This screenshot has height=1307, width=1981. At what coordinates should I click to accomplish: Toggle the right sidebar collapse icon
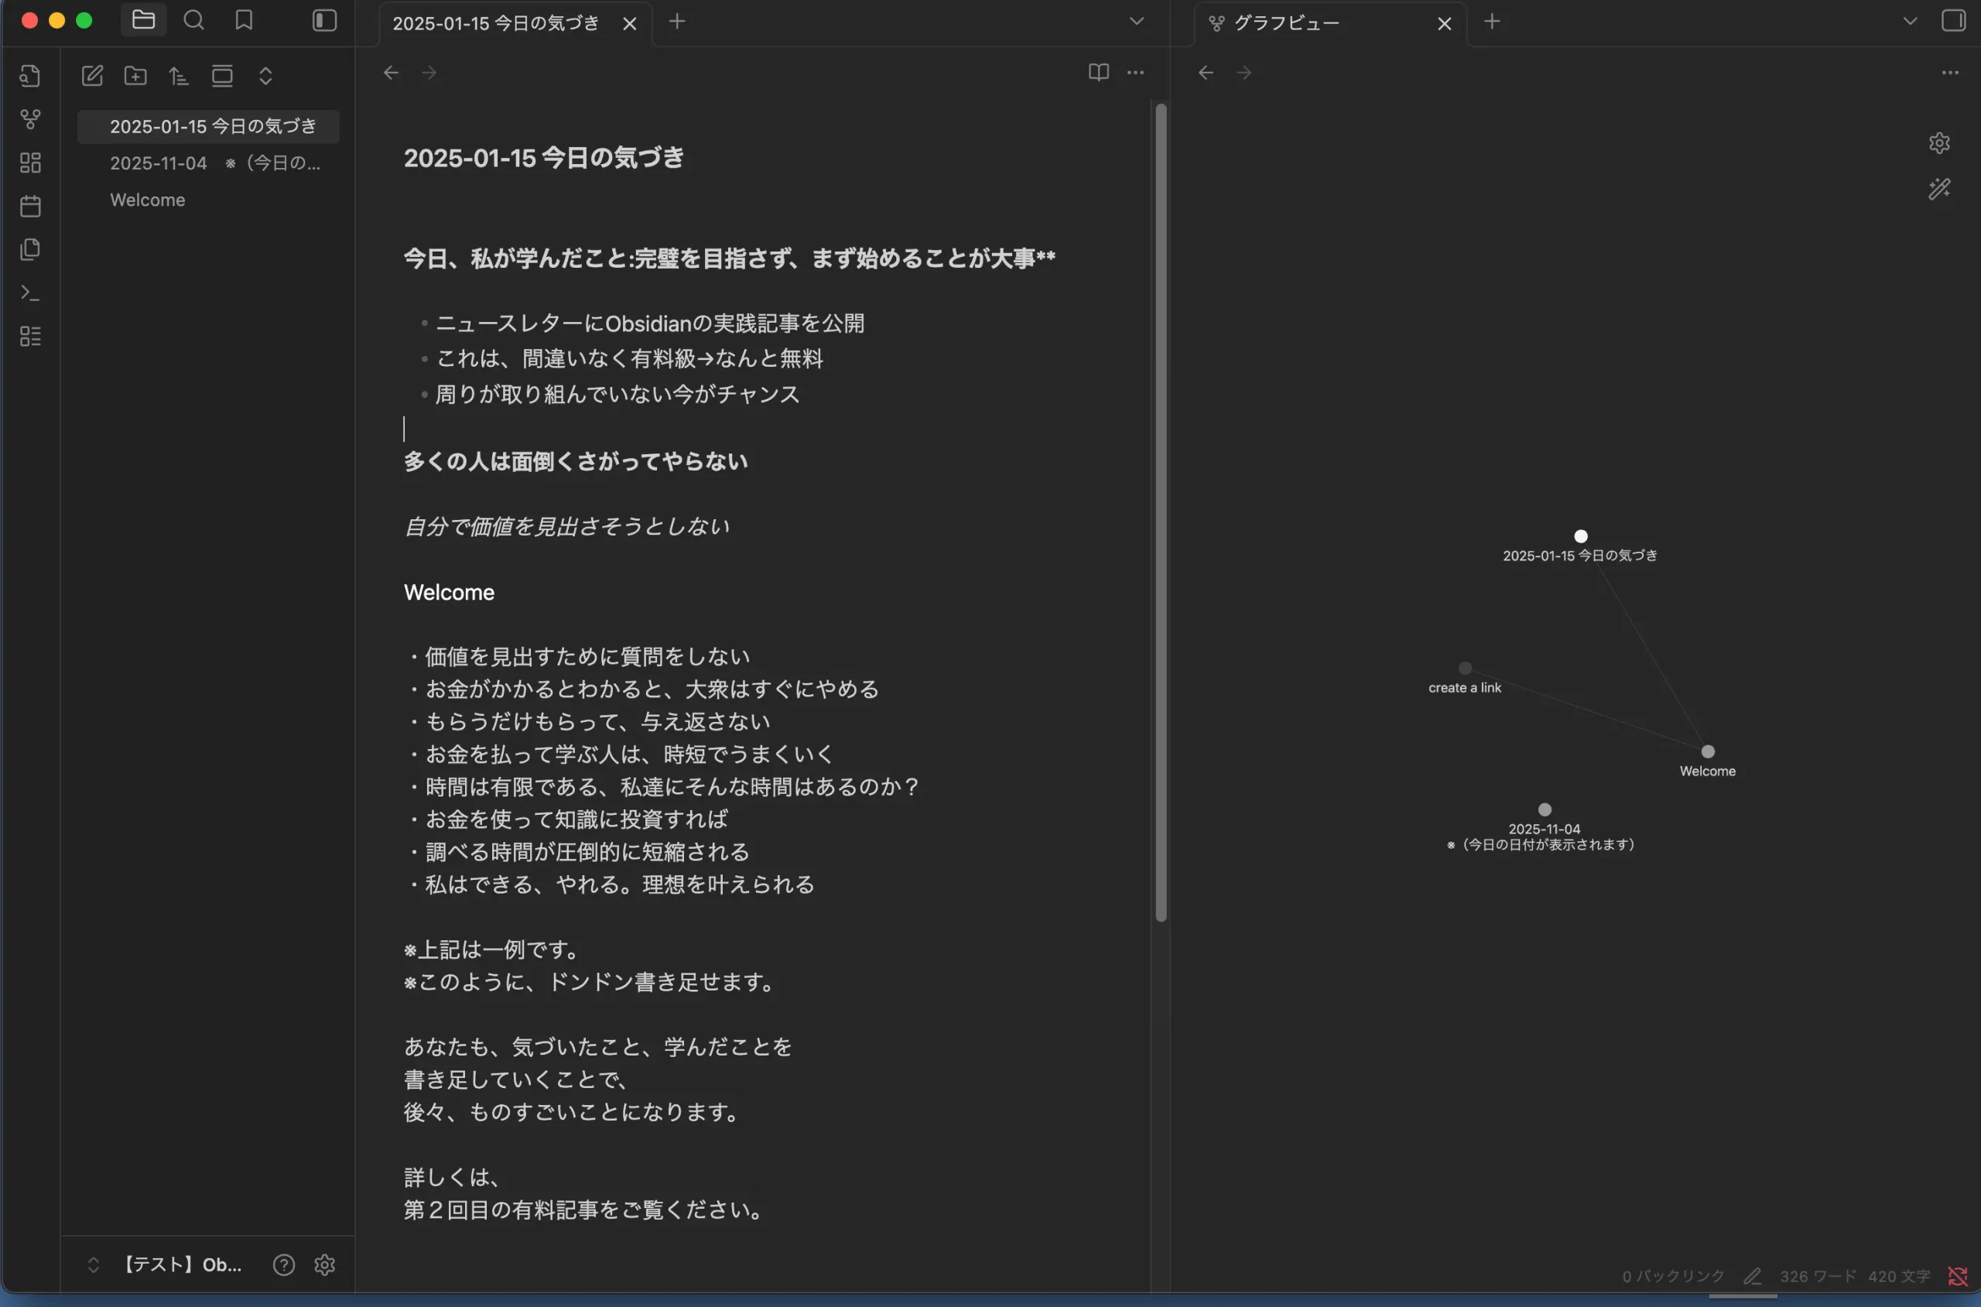1952,20
